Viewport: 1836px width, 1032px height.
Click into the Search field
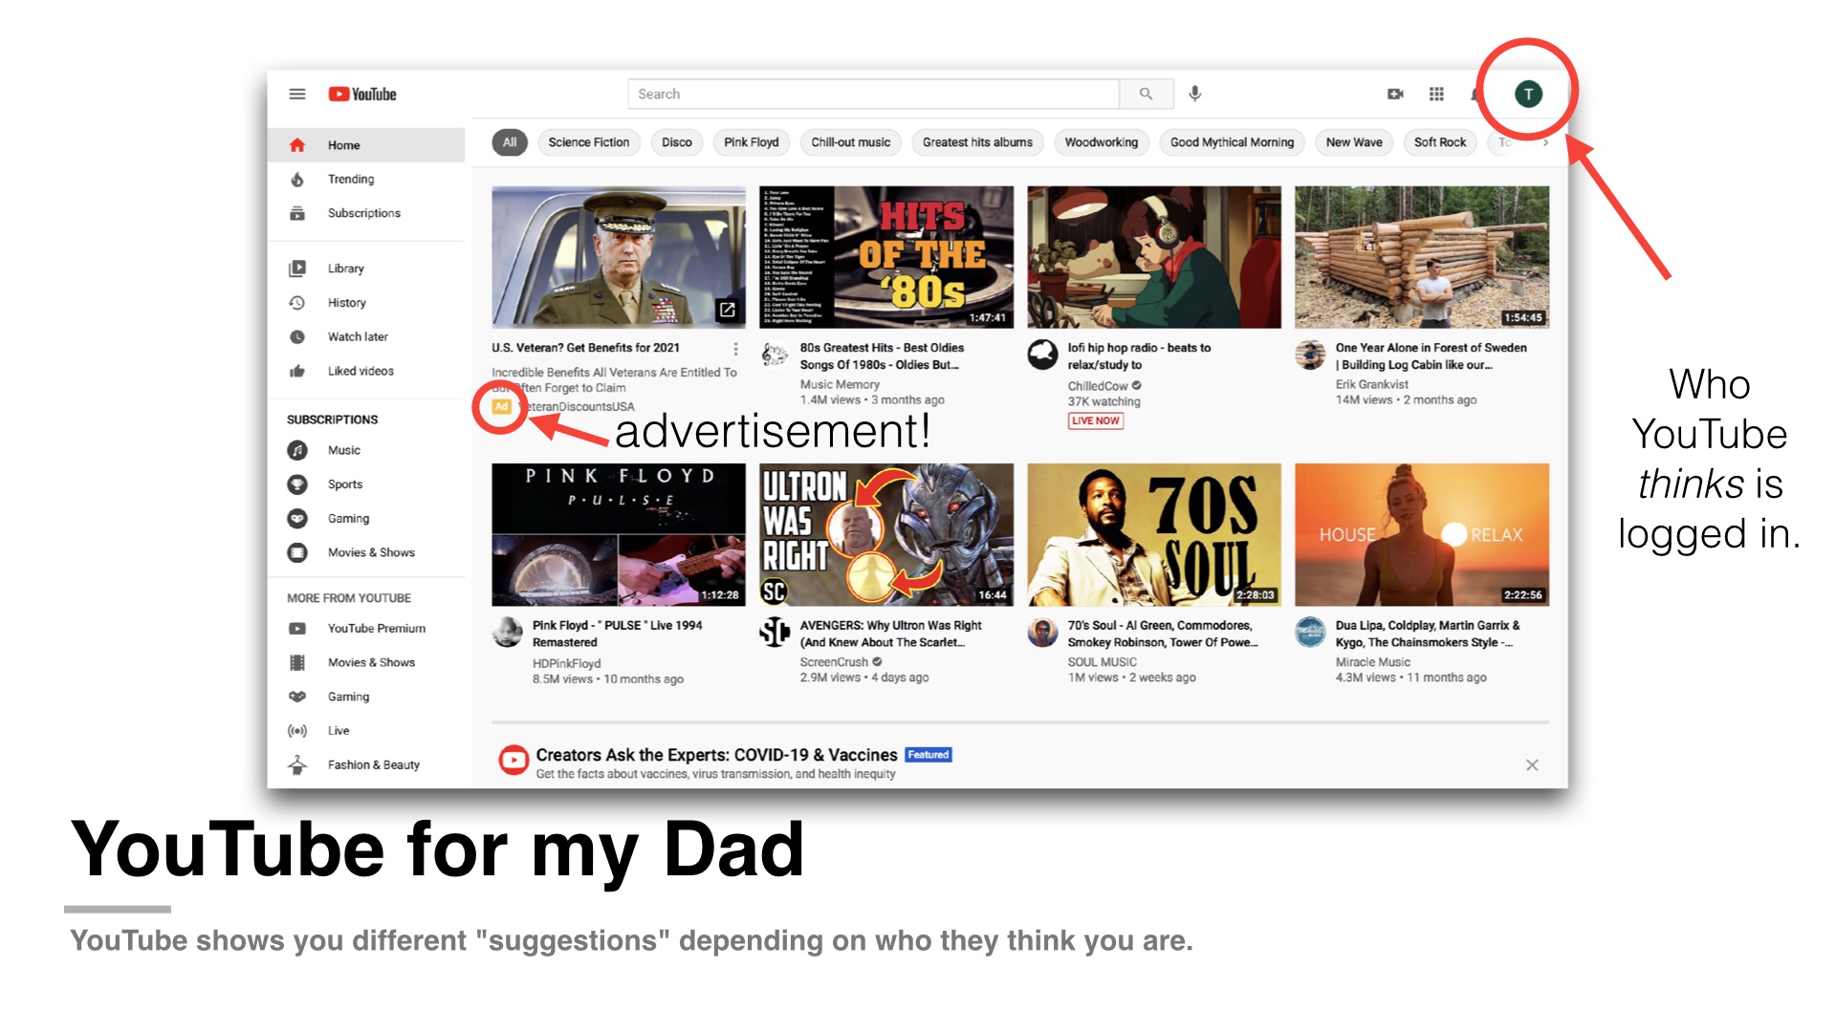873,94
